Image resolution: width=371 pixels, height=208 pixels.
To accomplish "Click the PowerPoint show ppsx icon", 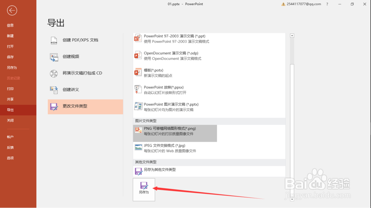I will pyautogui.click(x=138, y=90).
